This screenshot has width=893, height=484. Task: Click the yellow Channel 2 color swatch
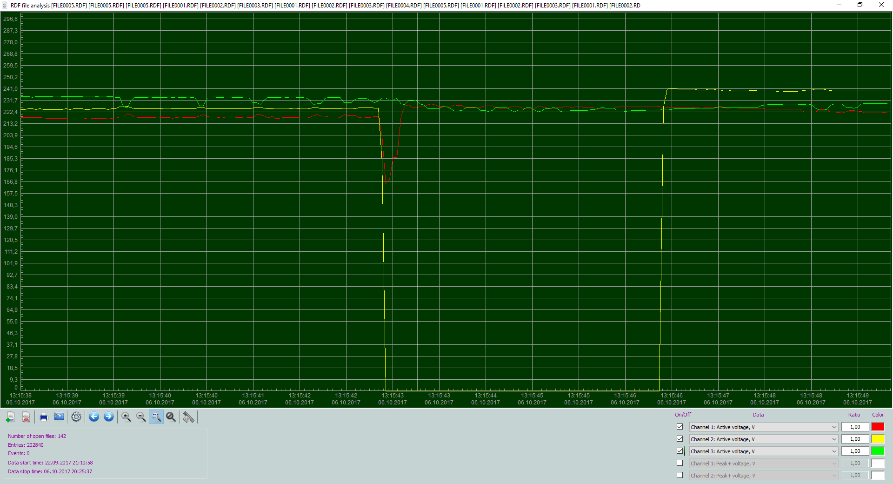click(878, 439)
